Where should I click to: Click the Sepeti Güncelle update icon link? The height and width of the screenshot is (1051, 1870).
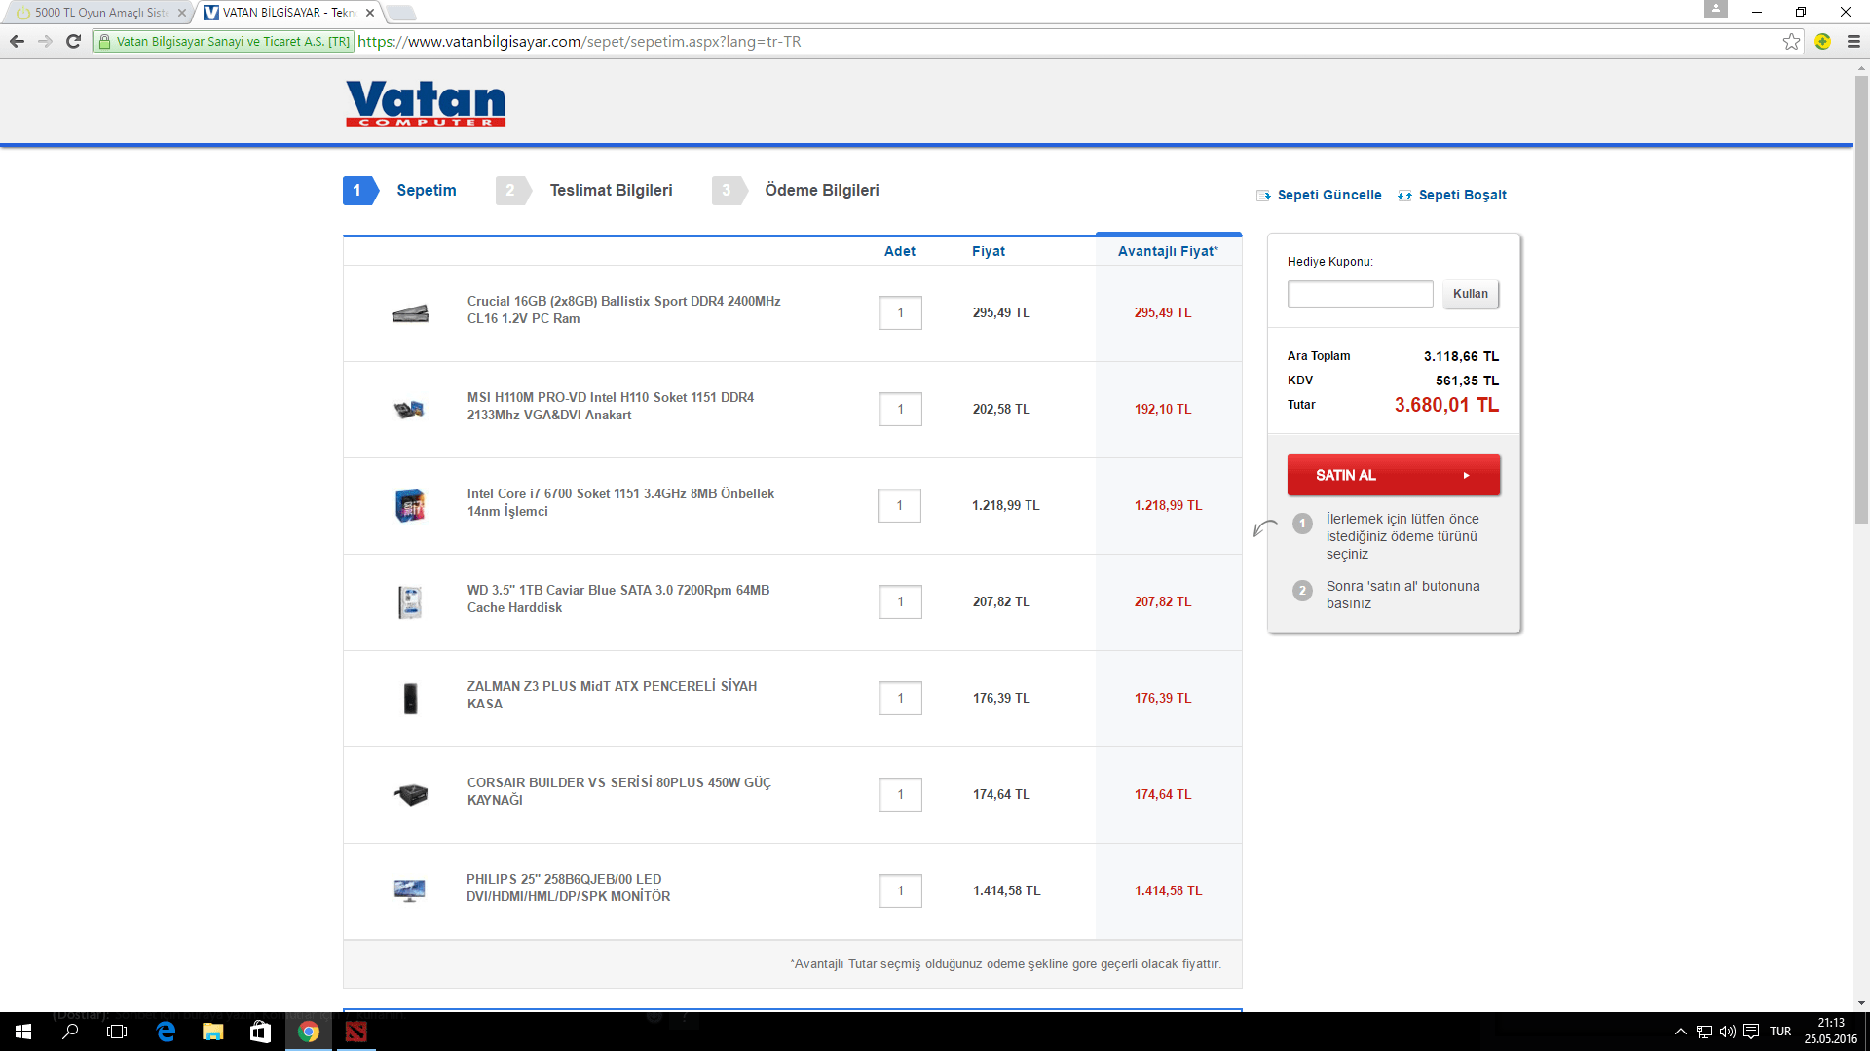pos(1264,196)
